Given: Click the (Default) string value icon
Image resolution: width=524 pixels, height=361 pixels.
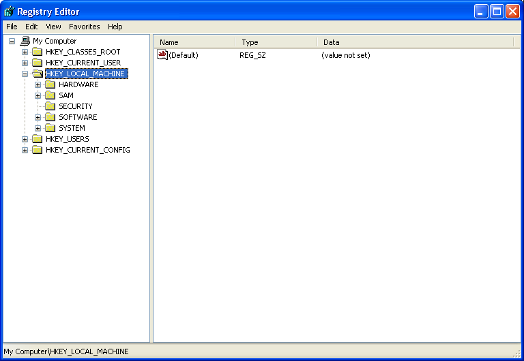Looking at the screenshot, I should [162, 54].
